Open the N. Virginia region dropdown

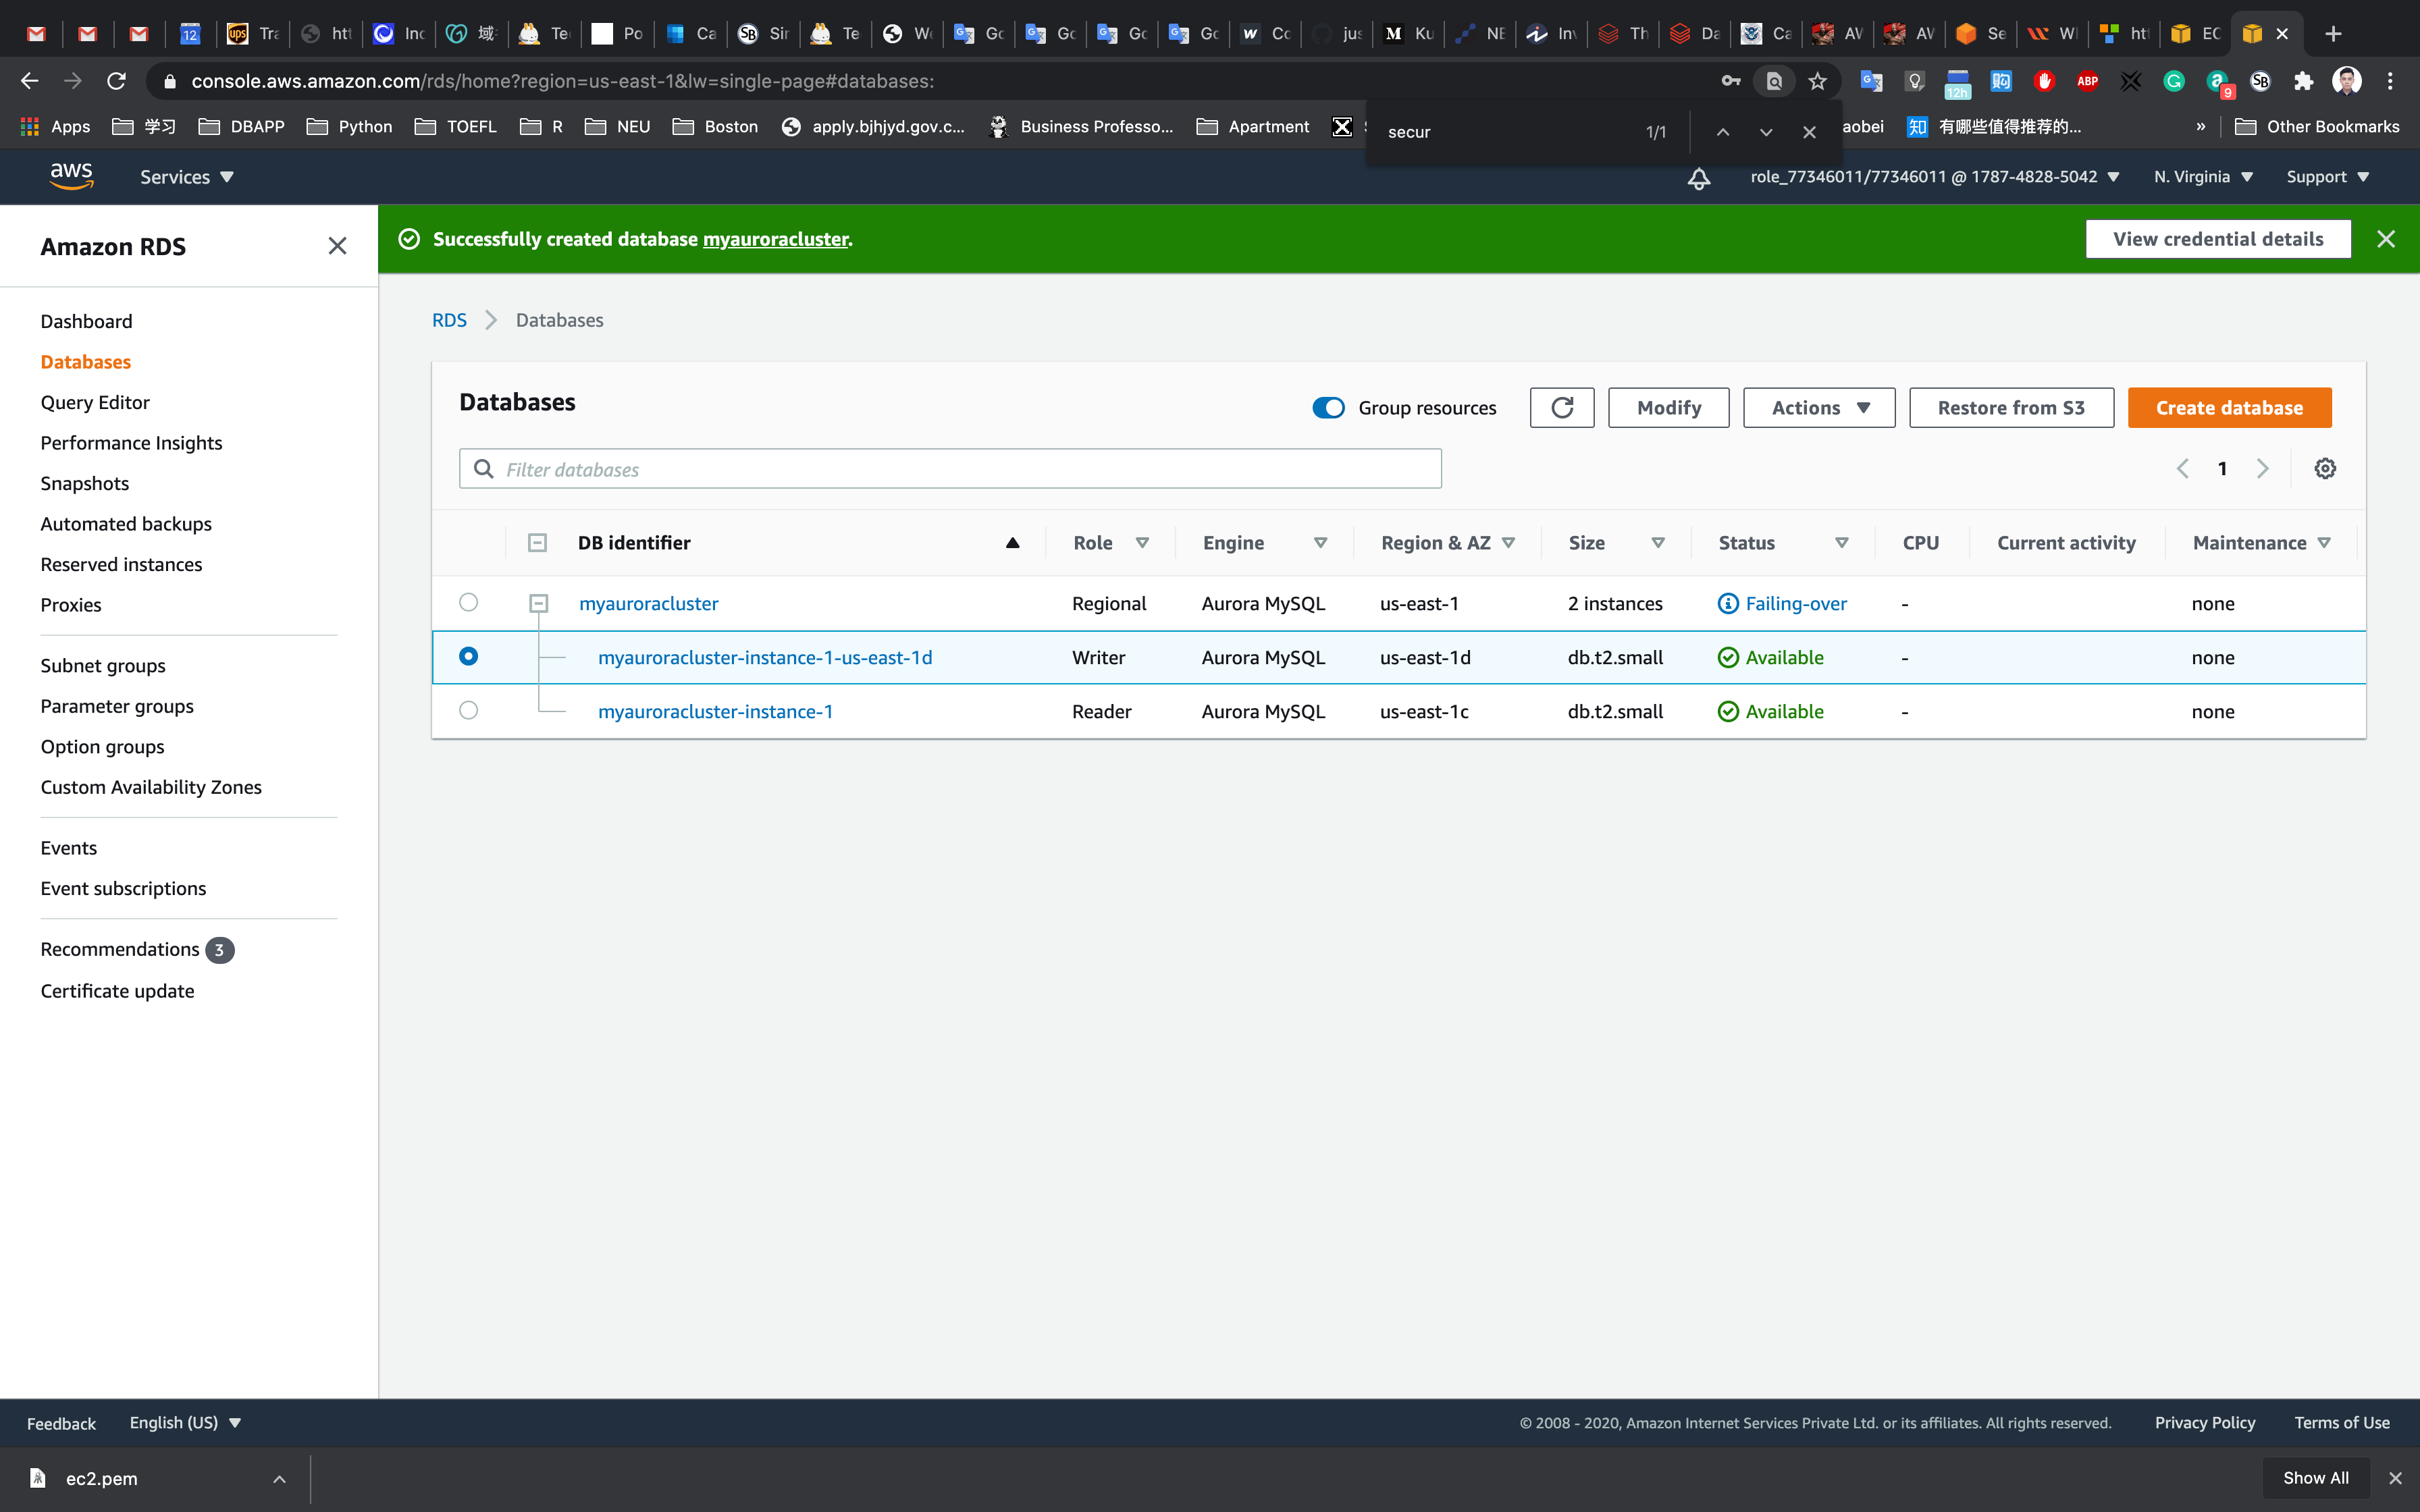coord(2202,177)
